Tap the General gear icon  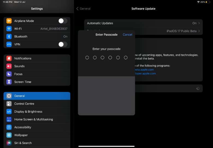tap(9, 96)
